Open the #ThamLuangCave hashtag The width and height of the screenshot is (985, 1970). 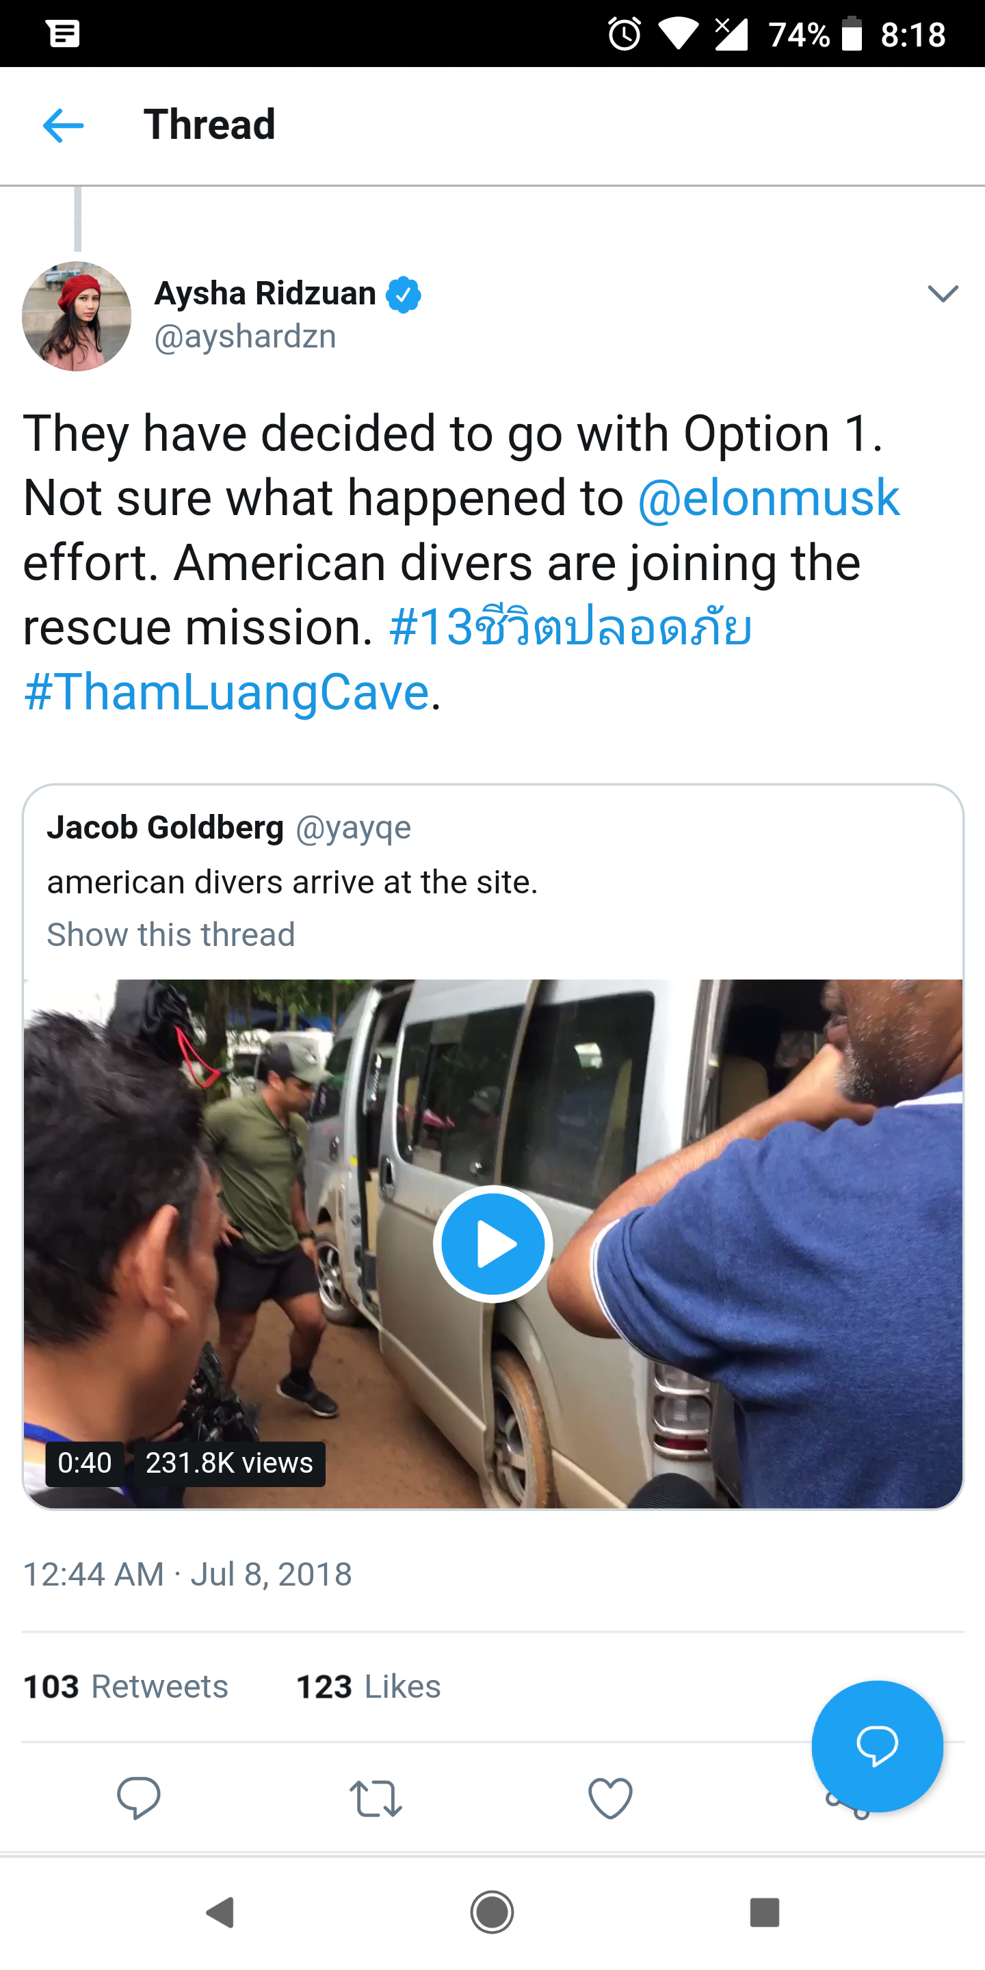226,692
